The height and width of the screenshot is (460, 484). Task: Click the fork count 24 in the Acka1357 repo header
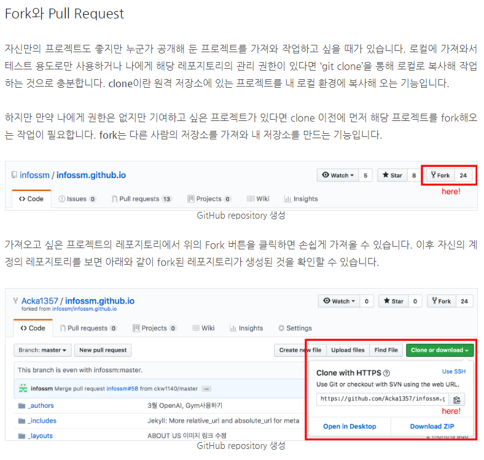click(464, 301)
